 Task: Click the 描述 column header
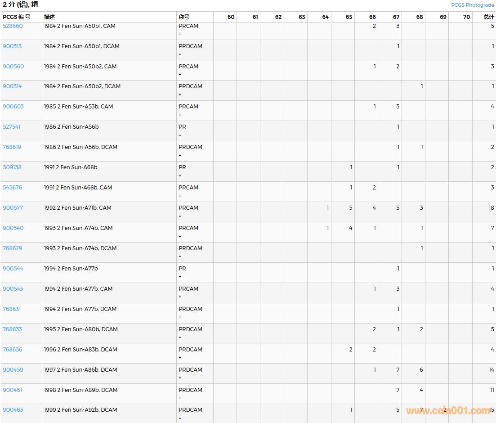point(49,17)
